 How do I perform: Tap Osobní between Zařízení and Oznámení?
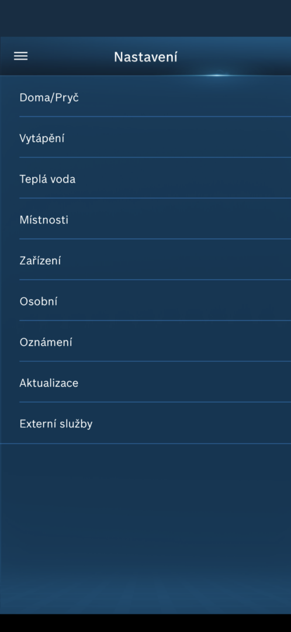(x=145, y=300)
